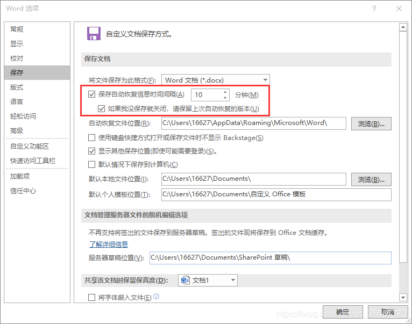Click the help question mark icon
Screen dimensions: 412x324
point(374,9)
